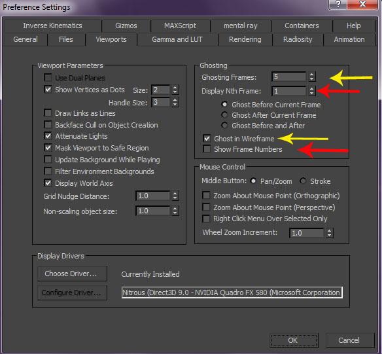This screenshot has width=382, height=354.
Task: Decrease Non-scaling object size spinner
Action: (x=175, y=213)
